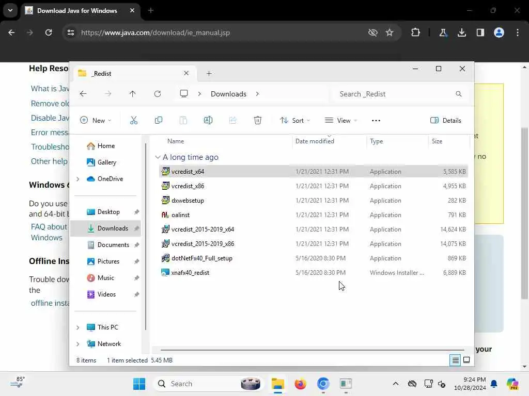This screenshot has height=396, width=529.
Task: Click the Delete trash can icon
Action: pyautogui.click(x=257, y=120)
